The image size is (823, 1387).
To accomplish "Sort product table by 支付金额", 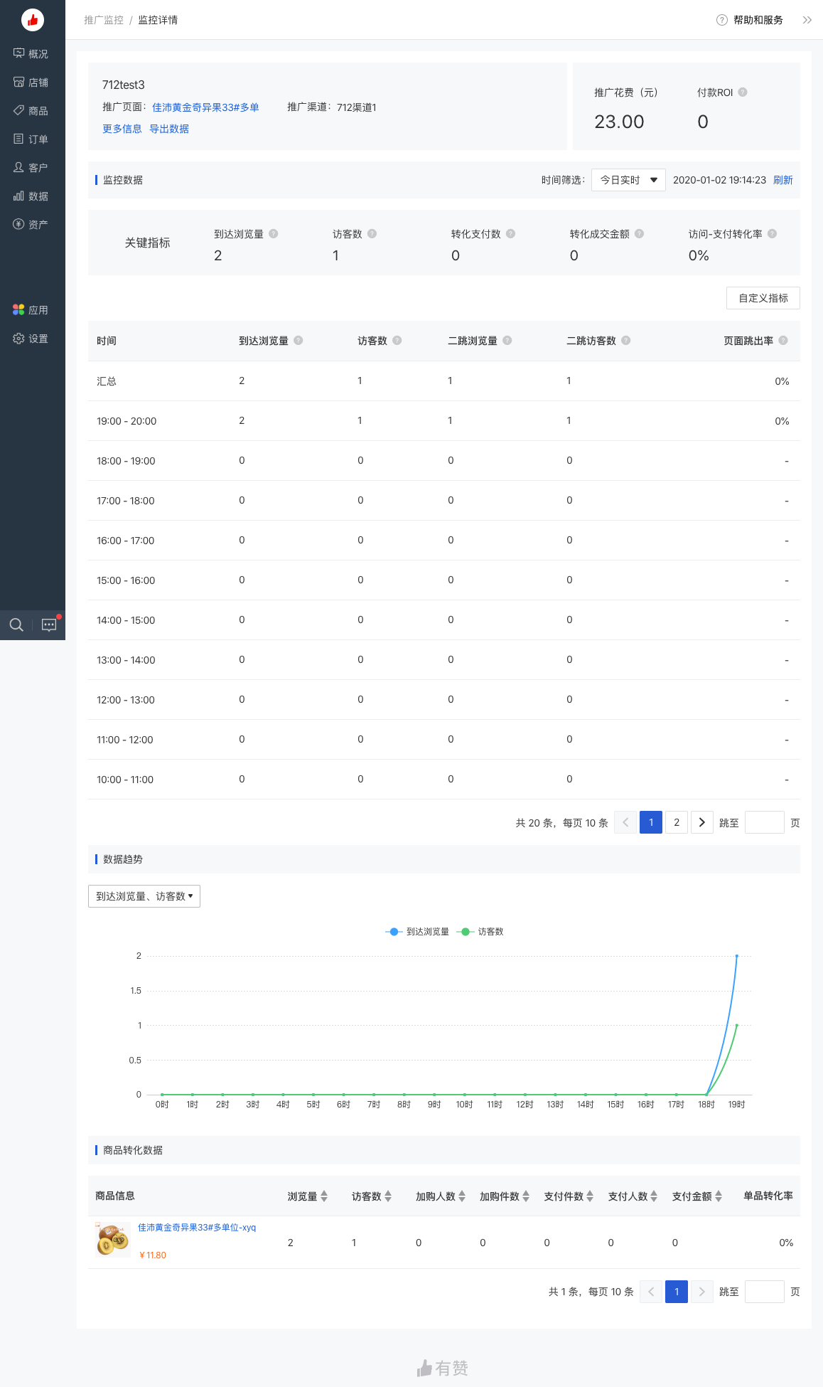I will [x=719, y=1196].
